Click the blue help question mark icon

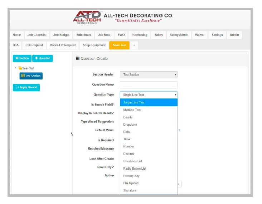[179, 130]
